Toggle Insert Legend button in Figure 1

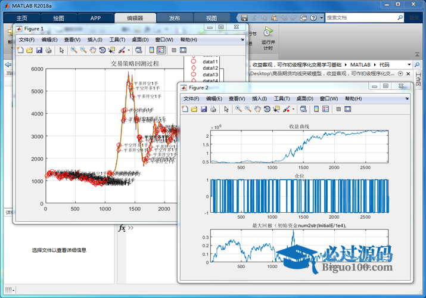point(161,50)
